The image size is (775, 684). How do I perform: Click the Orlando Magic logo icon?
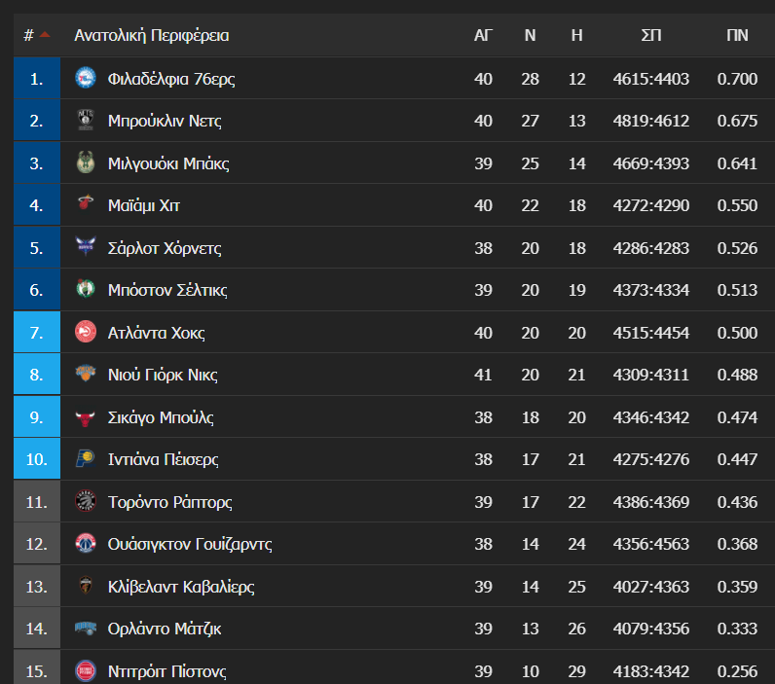(86, 629)
